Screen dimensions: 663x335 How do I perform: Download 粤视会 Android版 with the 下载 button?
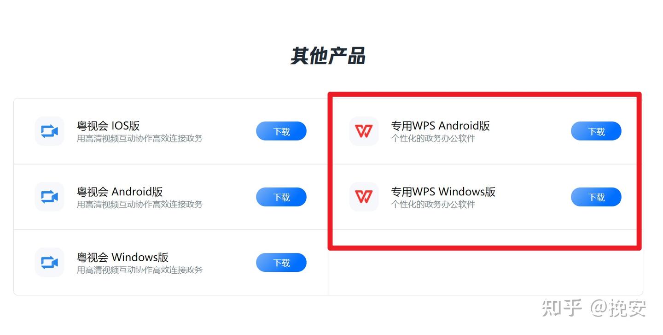point(281,197)
